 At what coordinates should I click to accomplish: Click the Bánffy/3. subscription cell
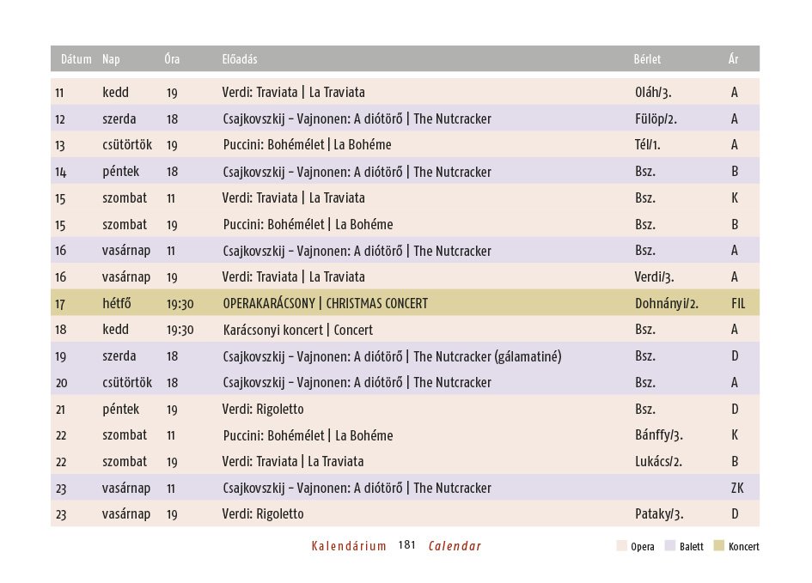[x=659, y=435]
